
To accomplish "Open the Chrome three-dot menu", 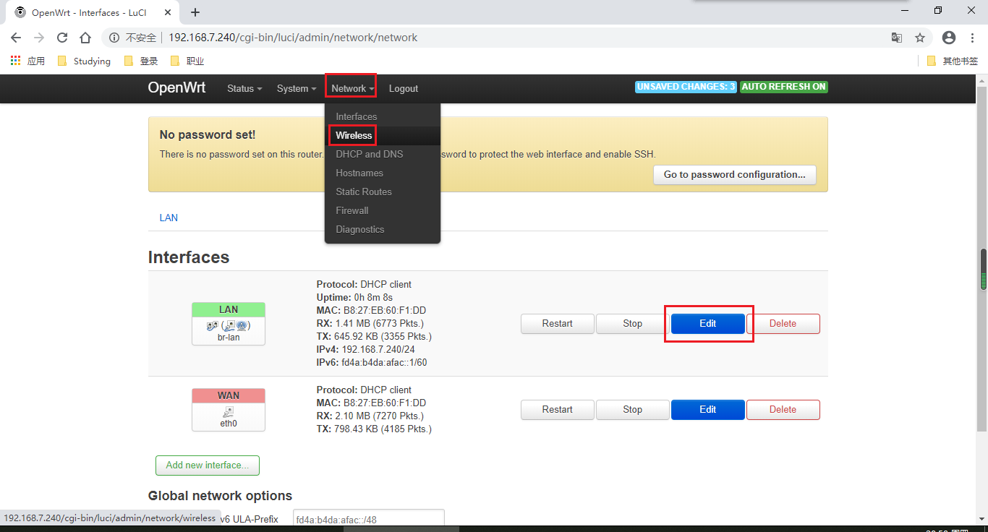I will coord(972,38).
